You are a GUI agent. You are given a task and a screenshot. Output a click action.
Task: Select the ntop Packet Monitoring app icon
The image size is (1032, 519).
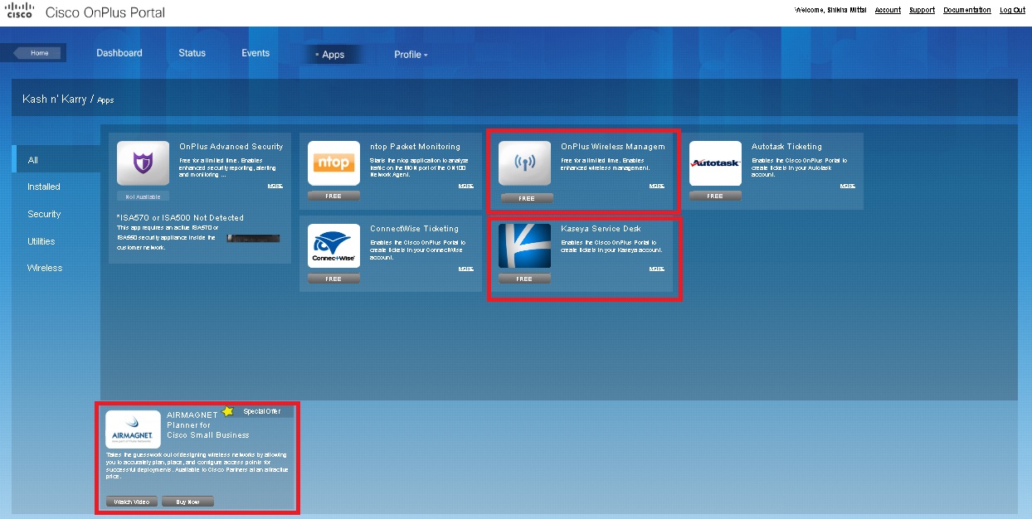click(333, 162)
